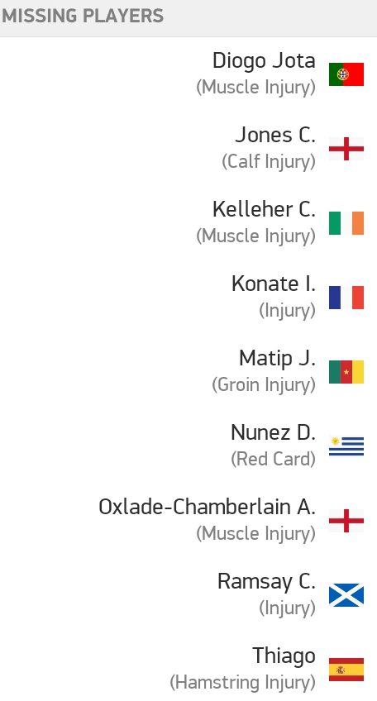Open Thiago player name
Viewport: 377px width, 701px height.
point(284,656)
